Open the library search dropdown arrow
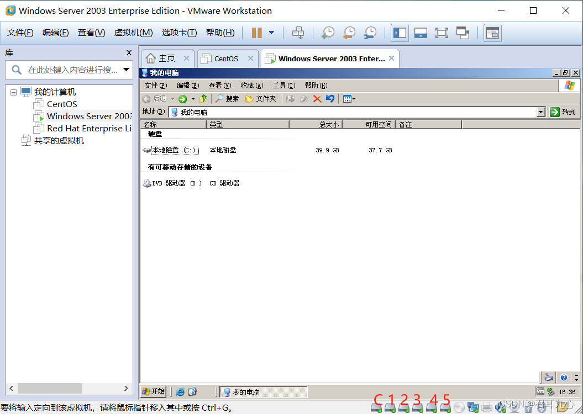The width and height of the screenshot is (583, 414). (x=127, y=70)
